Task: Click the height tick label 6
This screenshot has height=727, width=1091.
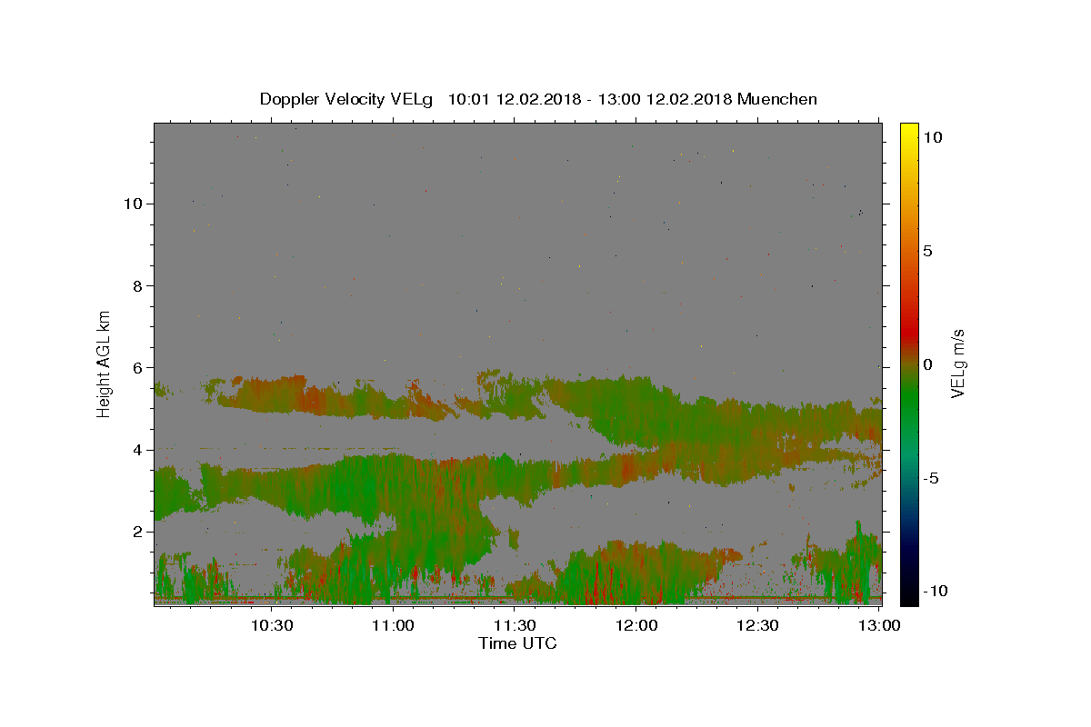Action: 136,367
